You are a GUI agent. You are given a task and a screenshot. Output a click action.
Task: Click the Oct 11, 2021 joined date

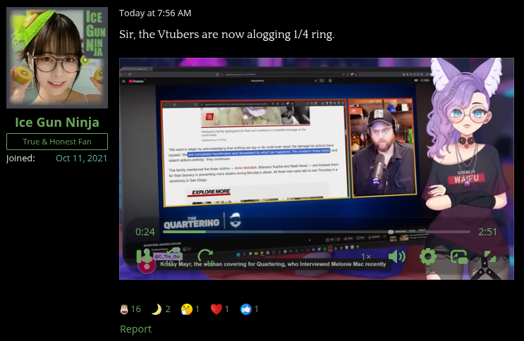click(82, 159)
